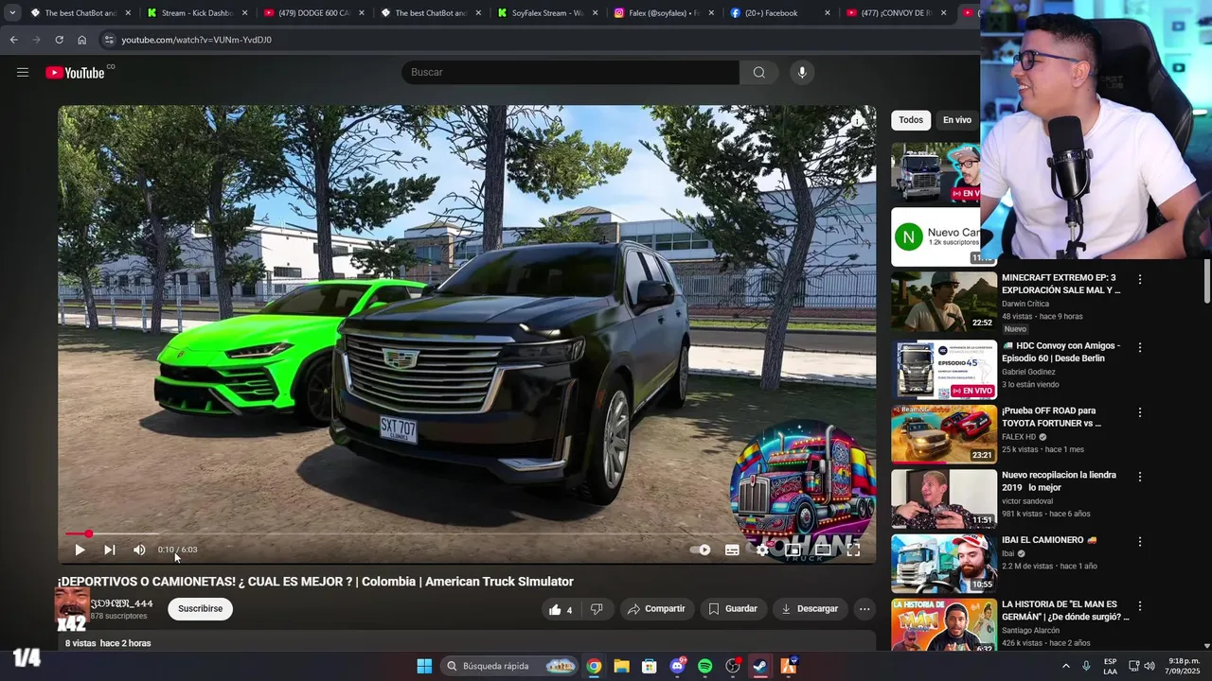
Task: Open Windows Start menu
Action: [424, 666]
